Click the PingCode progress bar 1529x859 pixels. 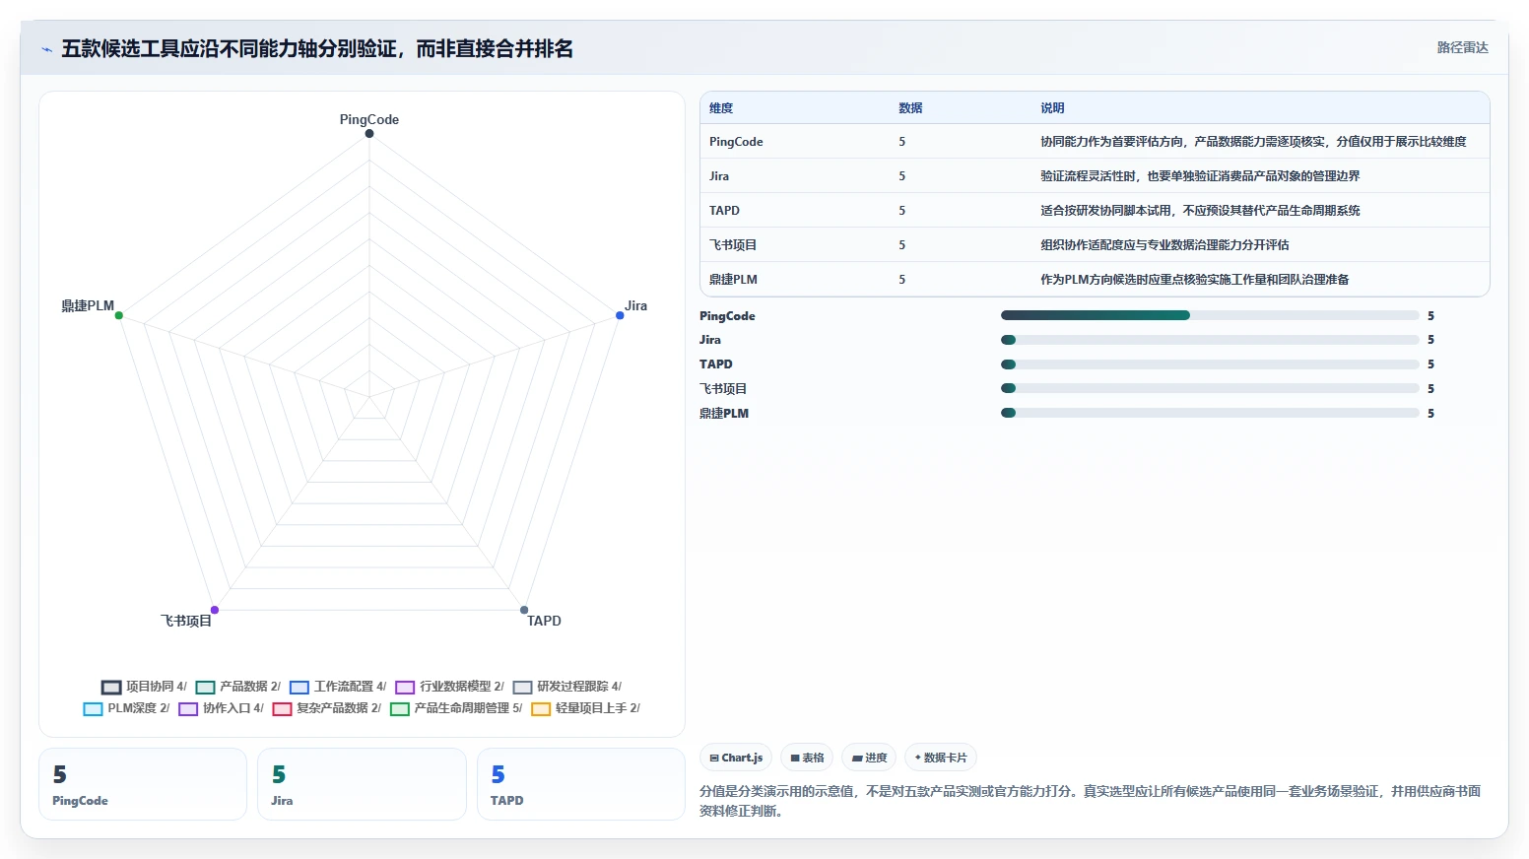pos(1210,315)
